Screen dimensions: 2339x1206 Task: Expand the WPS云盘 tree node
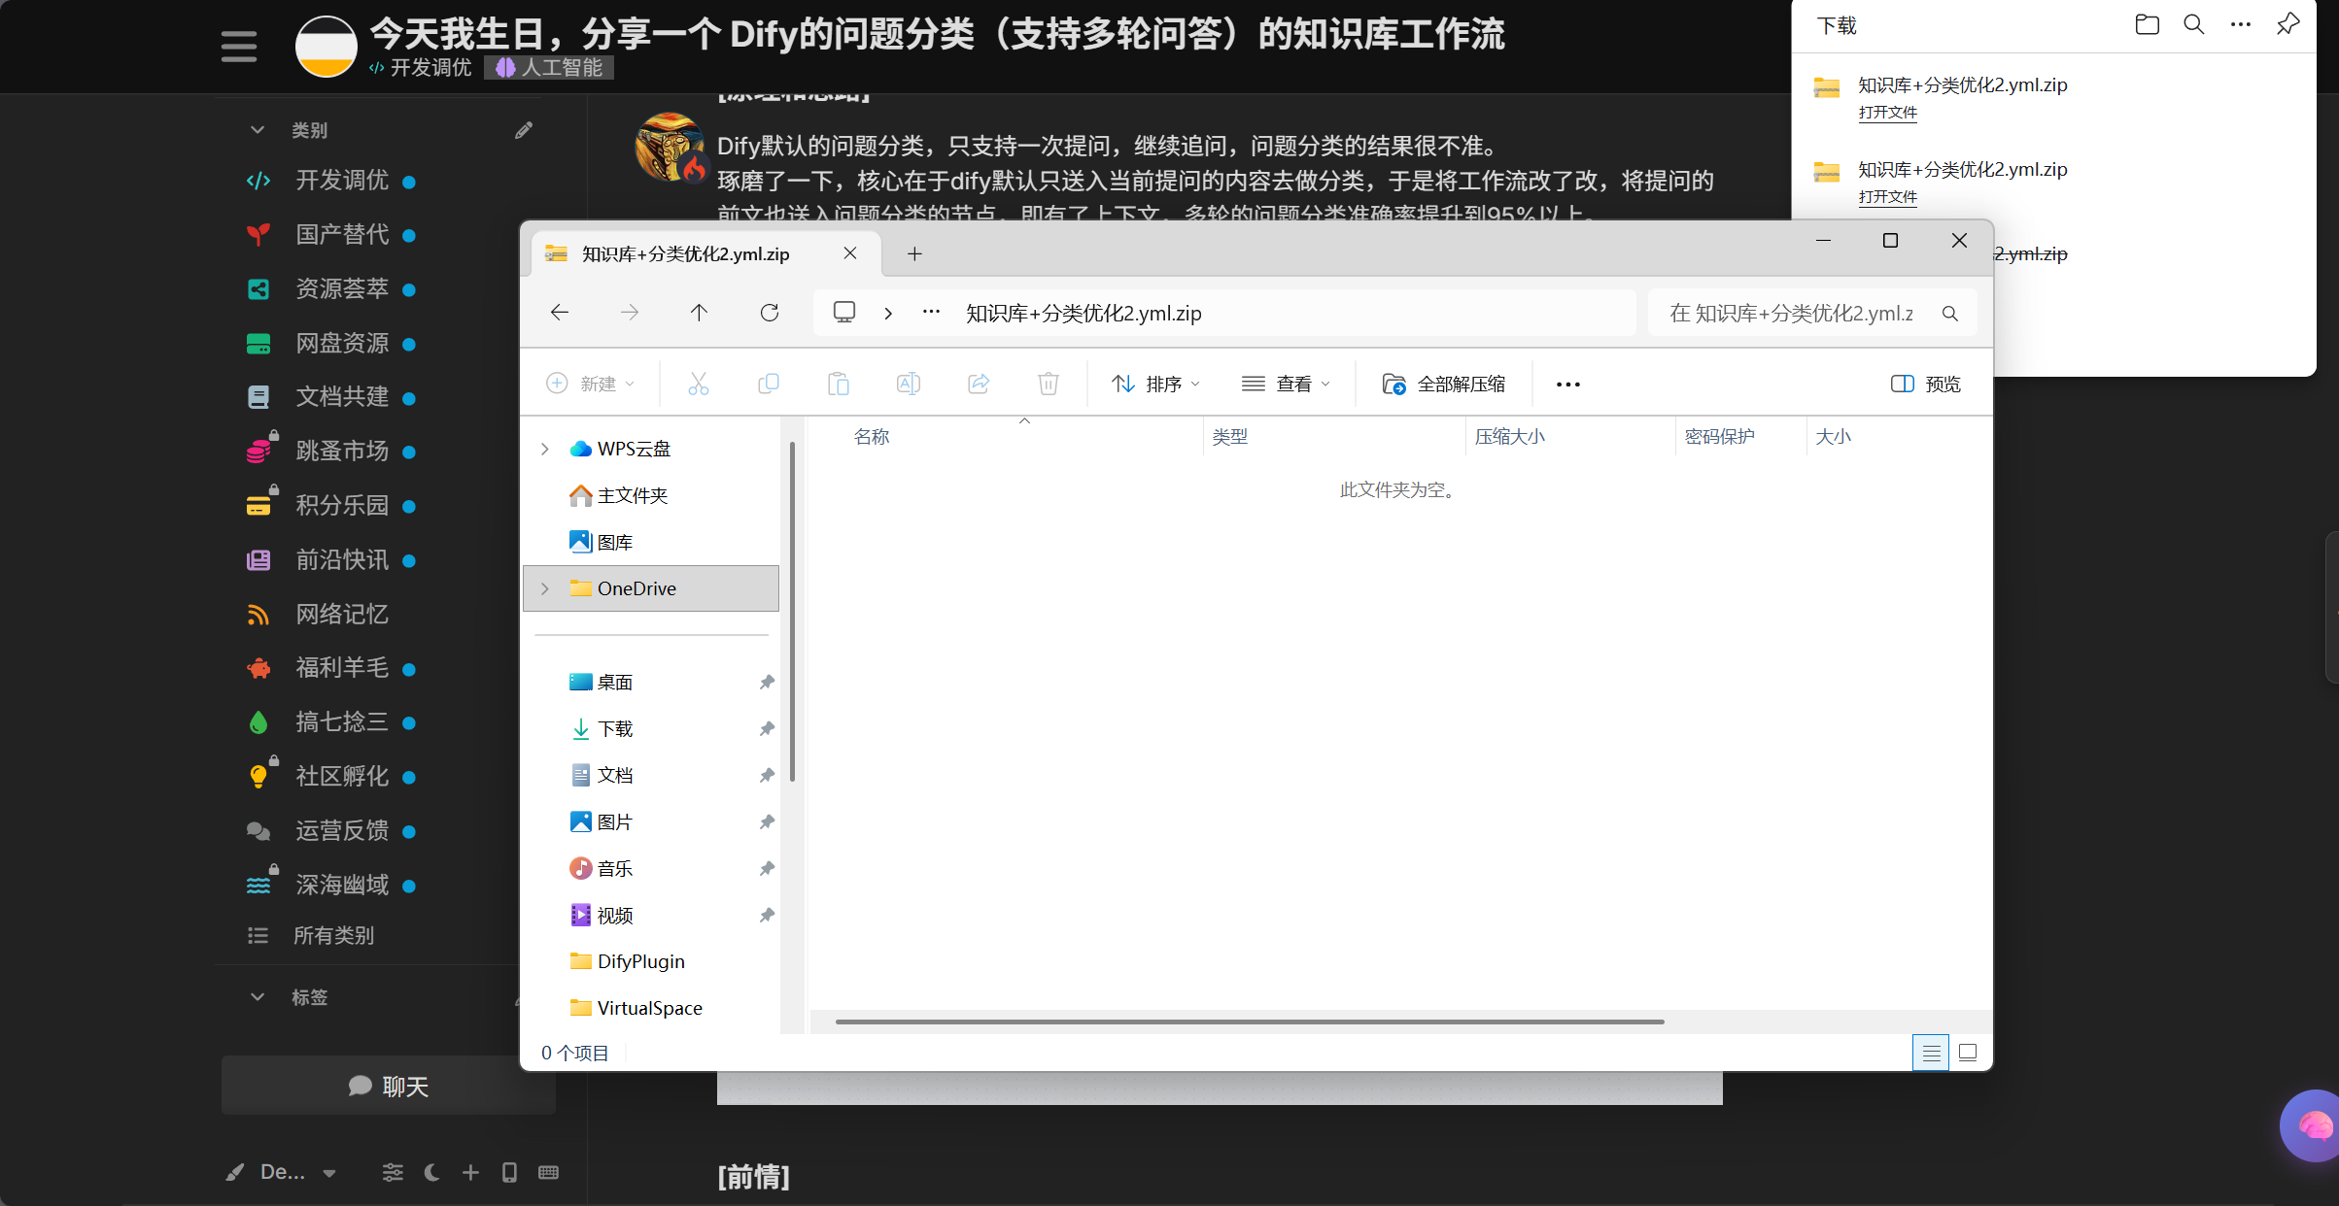[x=545, y=449]
